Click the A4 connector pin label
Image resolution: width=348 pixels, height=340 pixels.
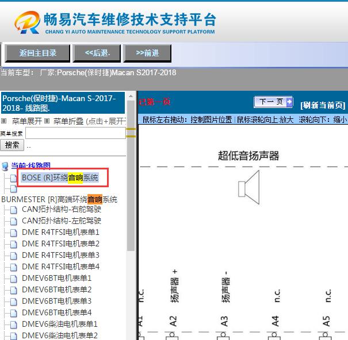tap(275, 321)
